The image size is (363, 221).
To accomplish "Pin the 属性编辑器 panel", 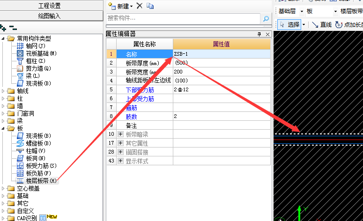I will coord(259,34).
